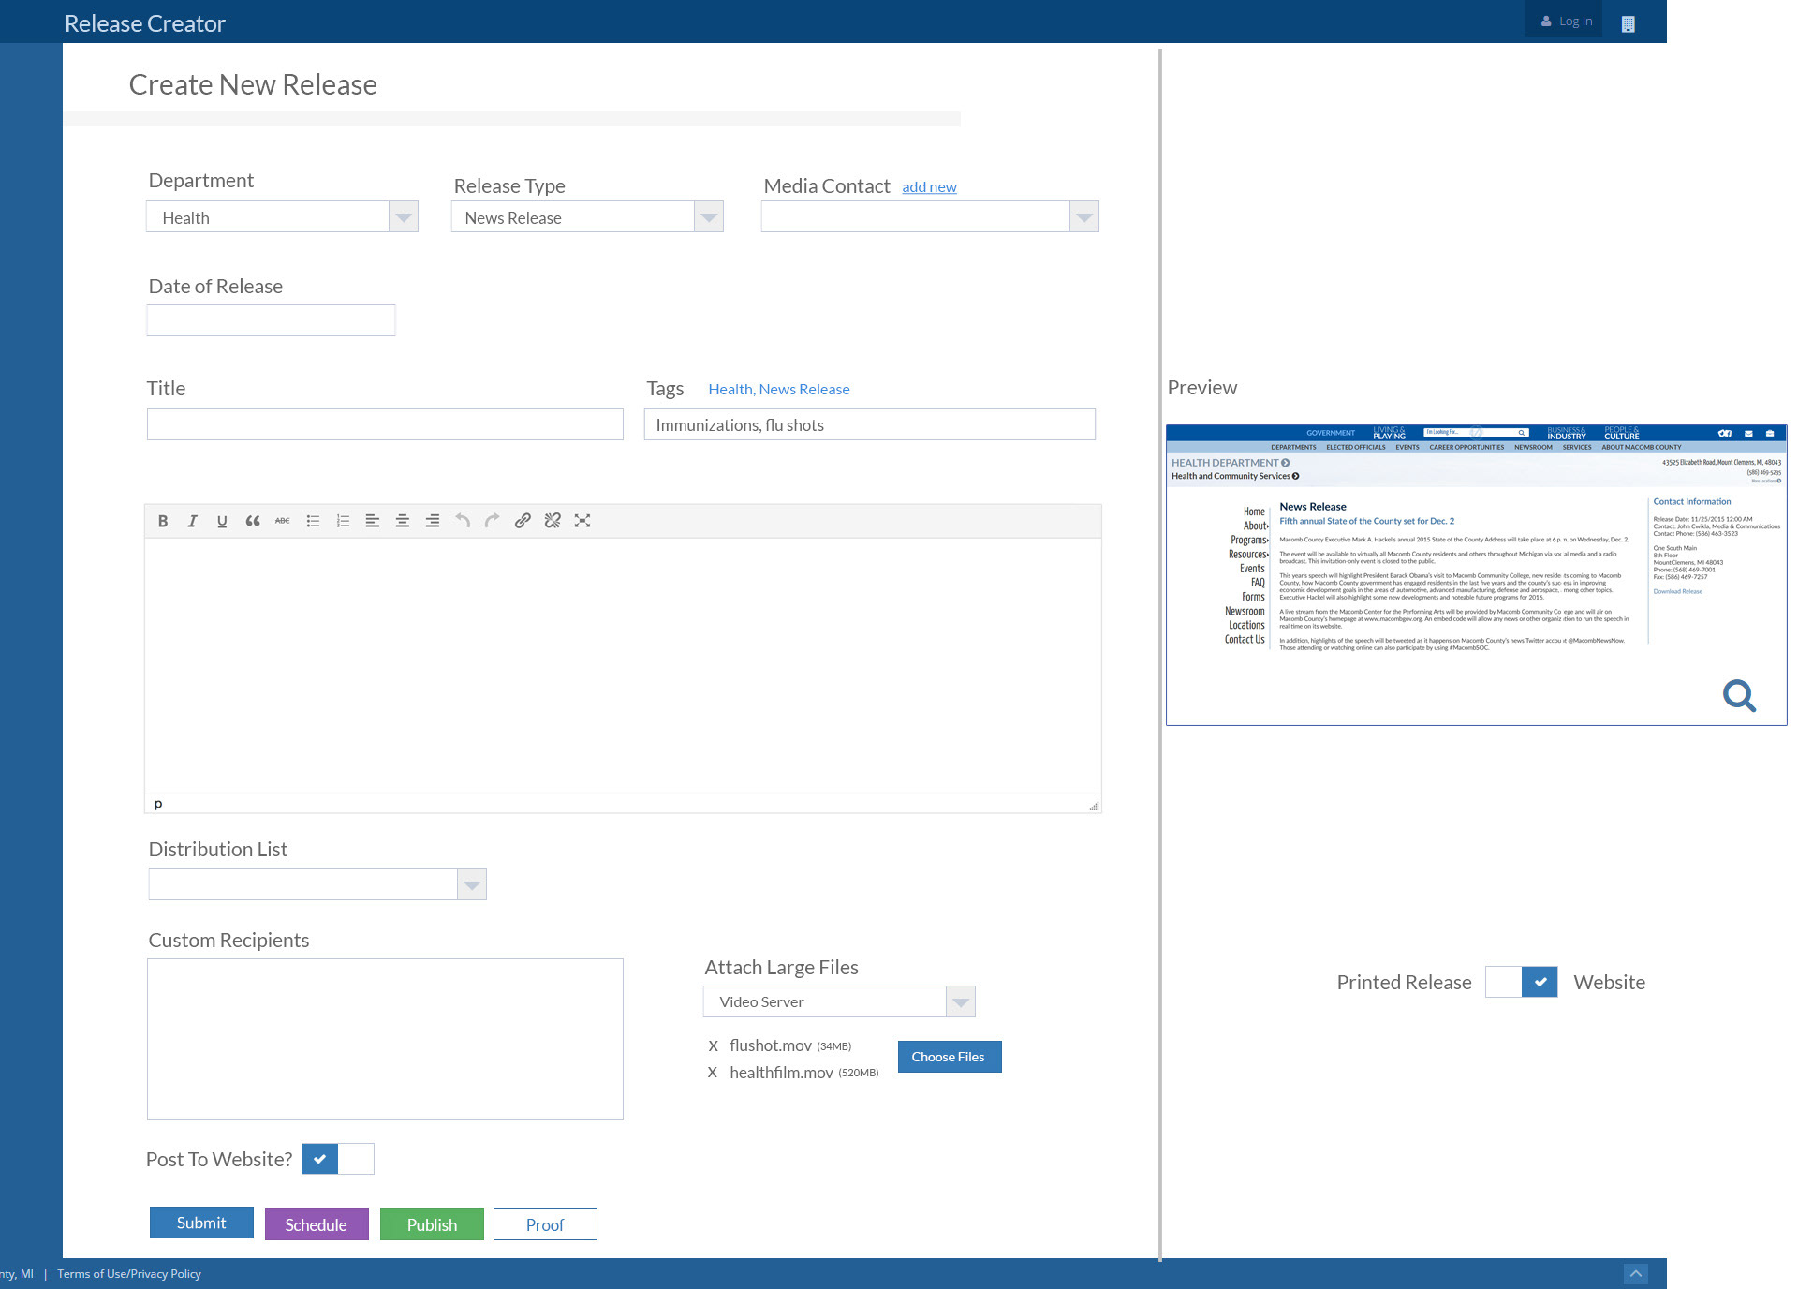Click Log In in header
Viewport: 1798px width, 1290px height.
coord(1567,22)
